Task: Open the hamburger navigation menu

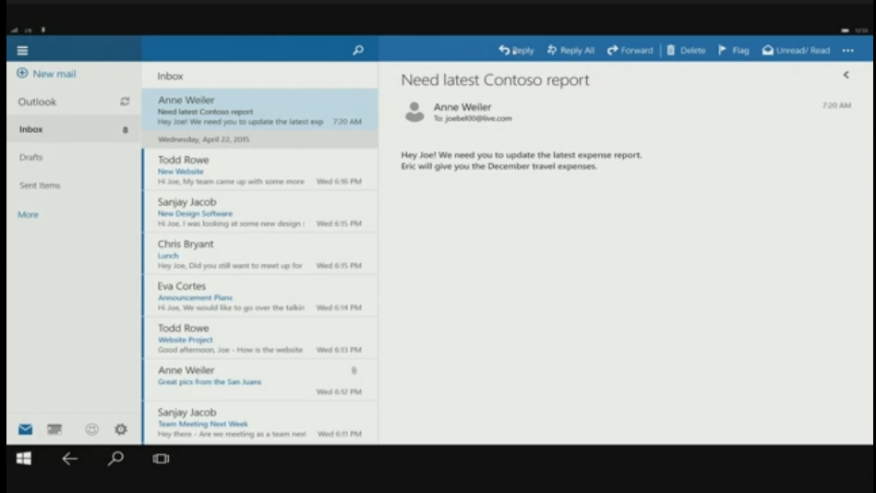Action: pos(22,51)
